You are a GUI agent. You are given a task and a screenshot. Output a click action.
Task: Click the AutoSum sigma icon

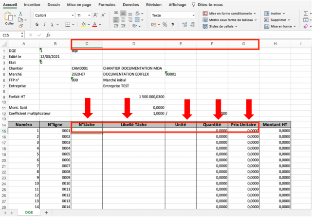click(x=306, y=13)
